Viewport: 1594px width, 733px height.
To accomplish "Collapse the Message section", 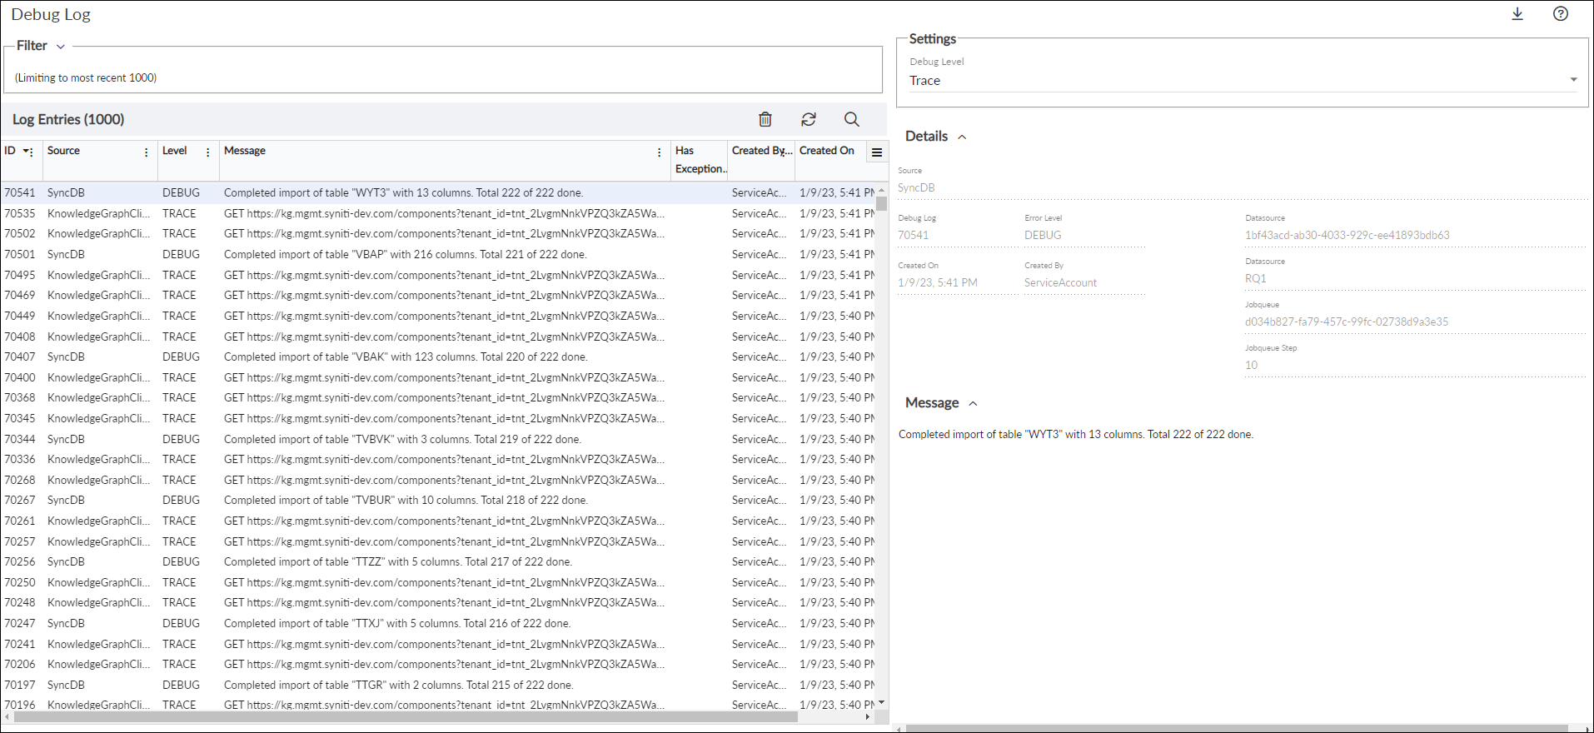I will coord(973,403).
